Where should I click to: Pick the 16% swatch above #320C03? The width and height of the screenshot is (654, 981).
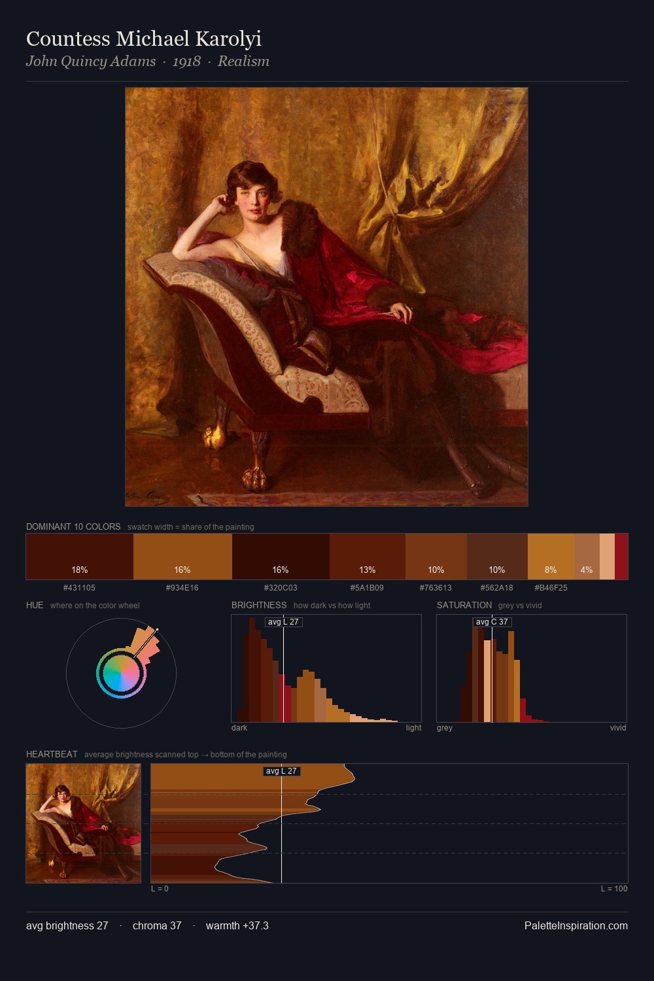[x=281, y=557]
